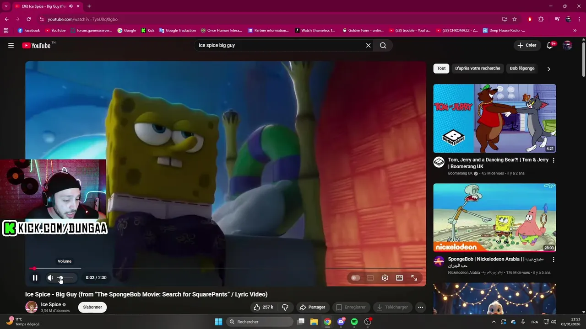The width and height of the screenshot is (586, 329).
Task: Click the Enregistrer save button
Action: pos(351,307)
